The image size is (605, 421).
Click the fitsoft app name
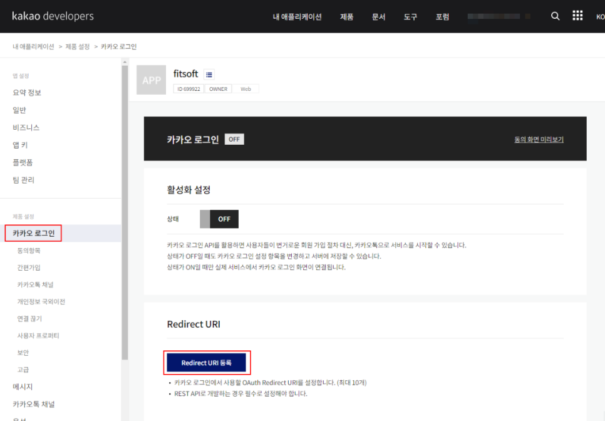click(x=185, y=74)
